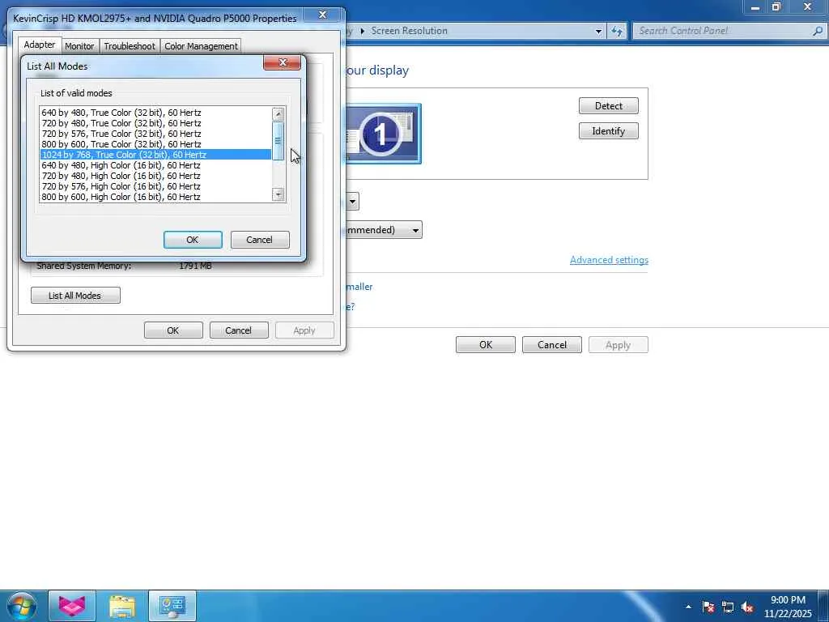Open the display selector dropdown arrow
Image resolution: width=829 pixels, height=622 pixels.
352,202
